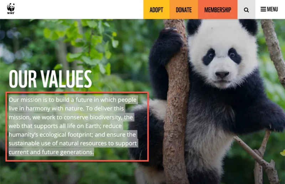Viewport: 285px width, 184px height.
Task: Click the panda's black nose
Action: (x=222, y=74)
